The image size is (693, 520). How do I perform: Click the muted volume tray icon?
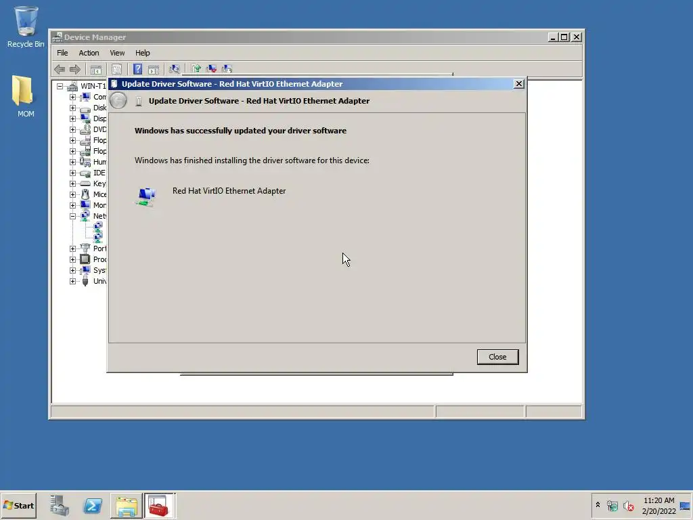coord(628,505)
